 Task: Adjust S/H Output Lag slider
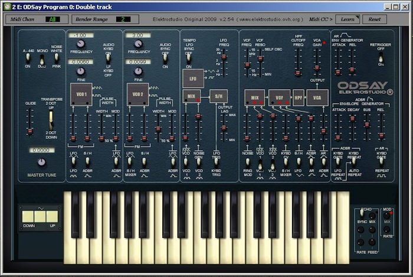[224, 127]
